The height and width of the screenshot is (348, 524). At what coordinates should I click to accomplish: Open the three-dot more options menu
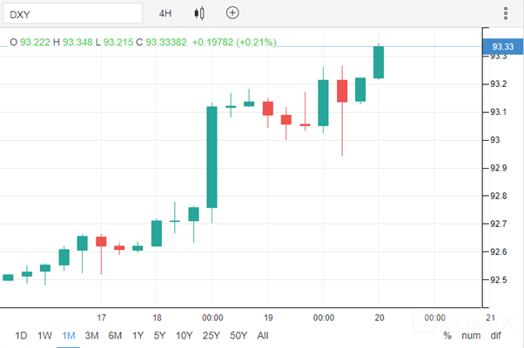point(506,13)
